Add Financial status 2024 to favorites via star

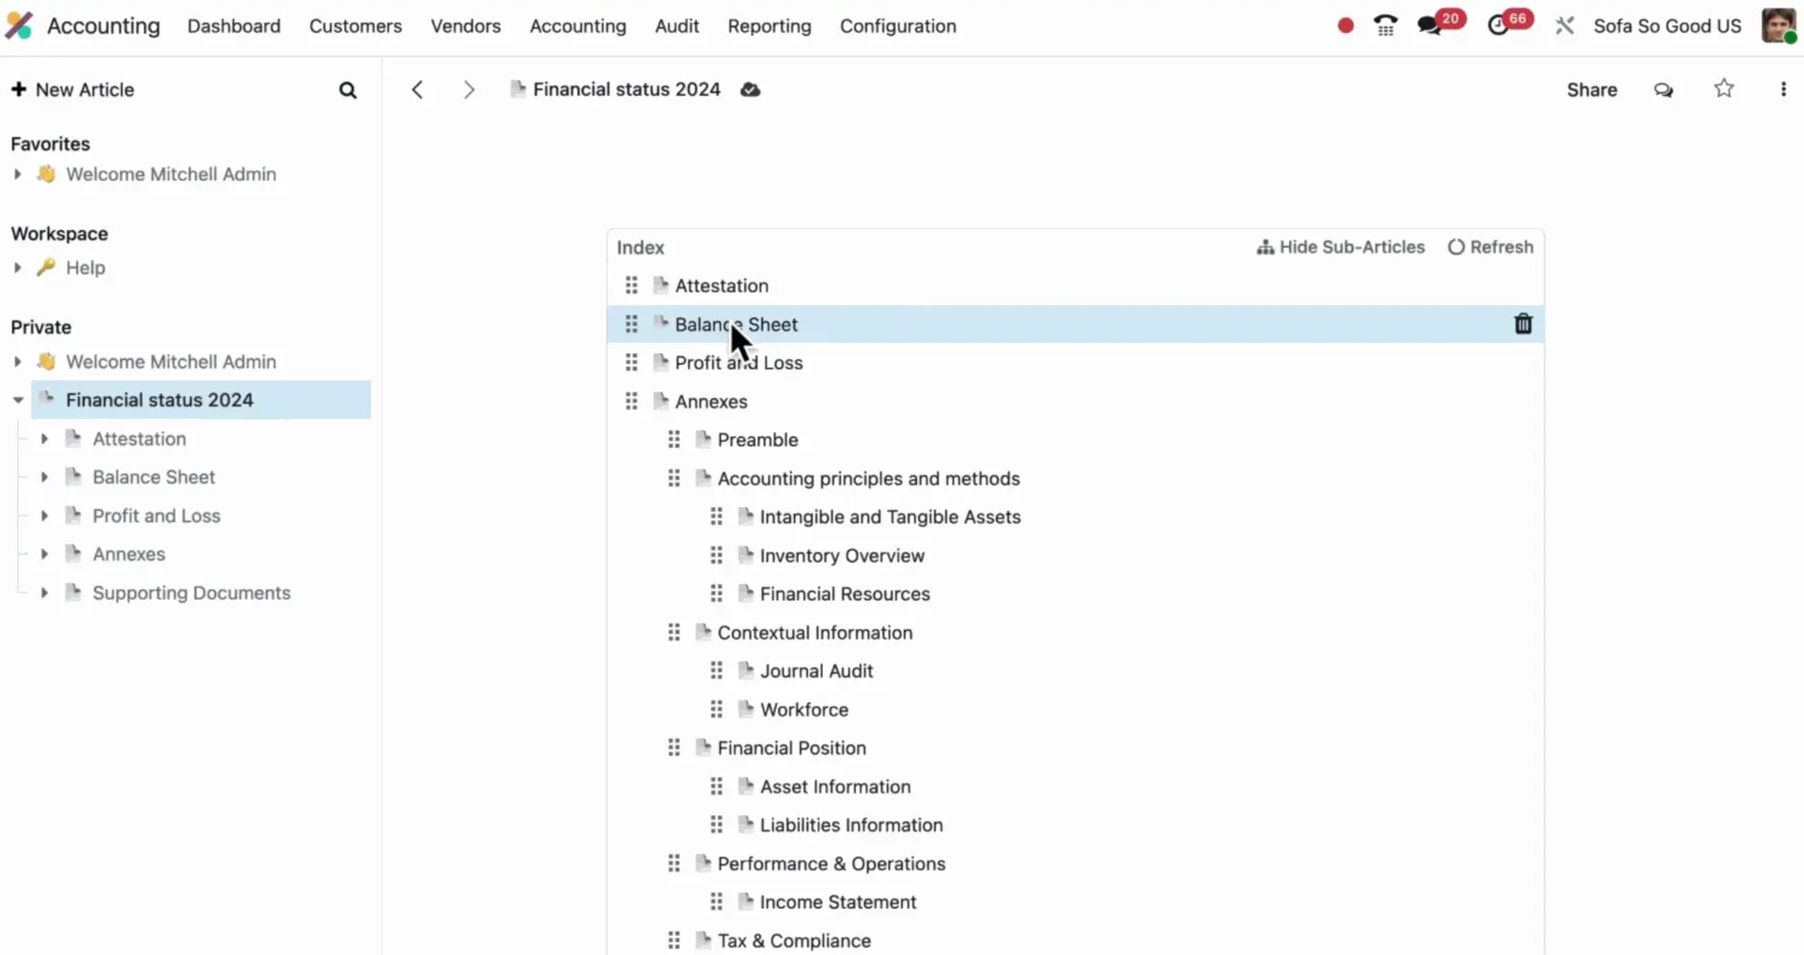click(x=1724, y=88)
